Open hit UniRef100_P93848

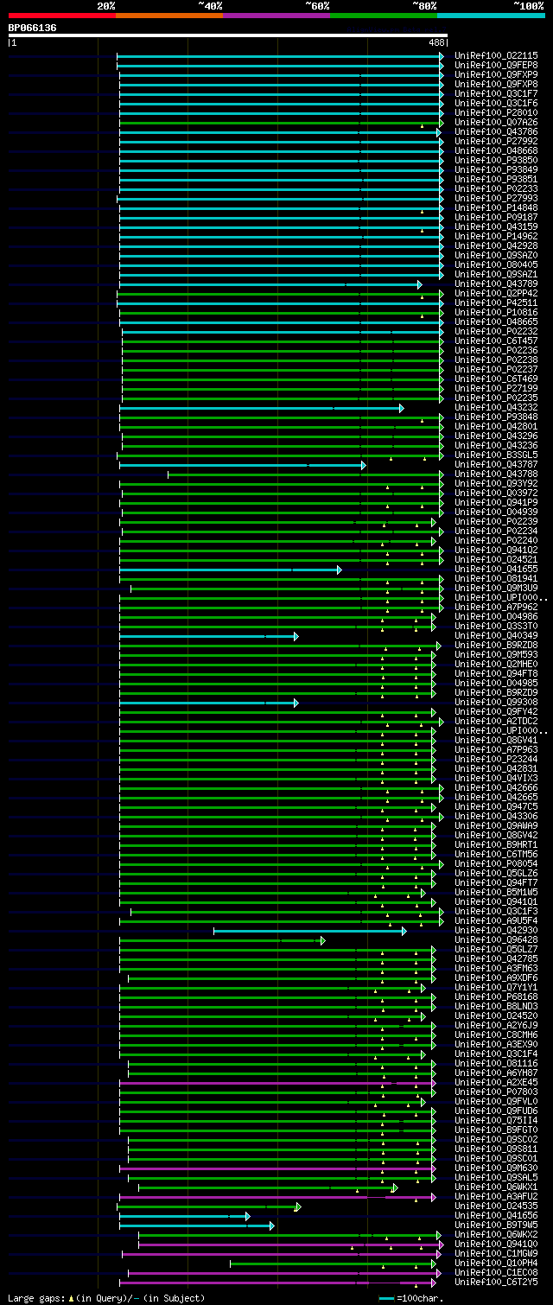[x=496, y=417]
